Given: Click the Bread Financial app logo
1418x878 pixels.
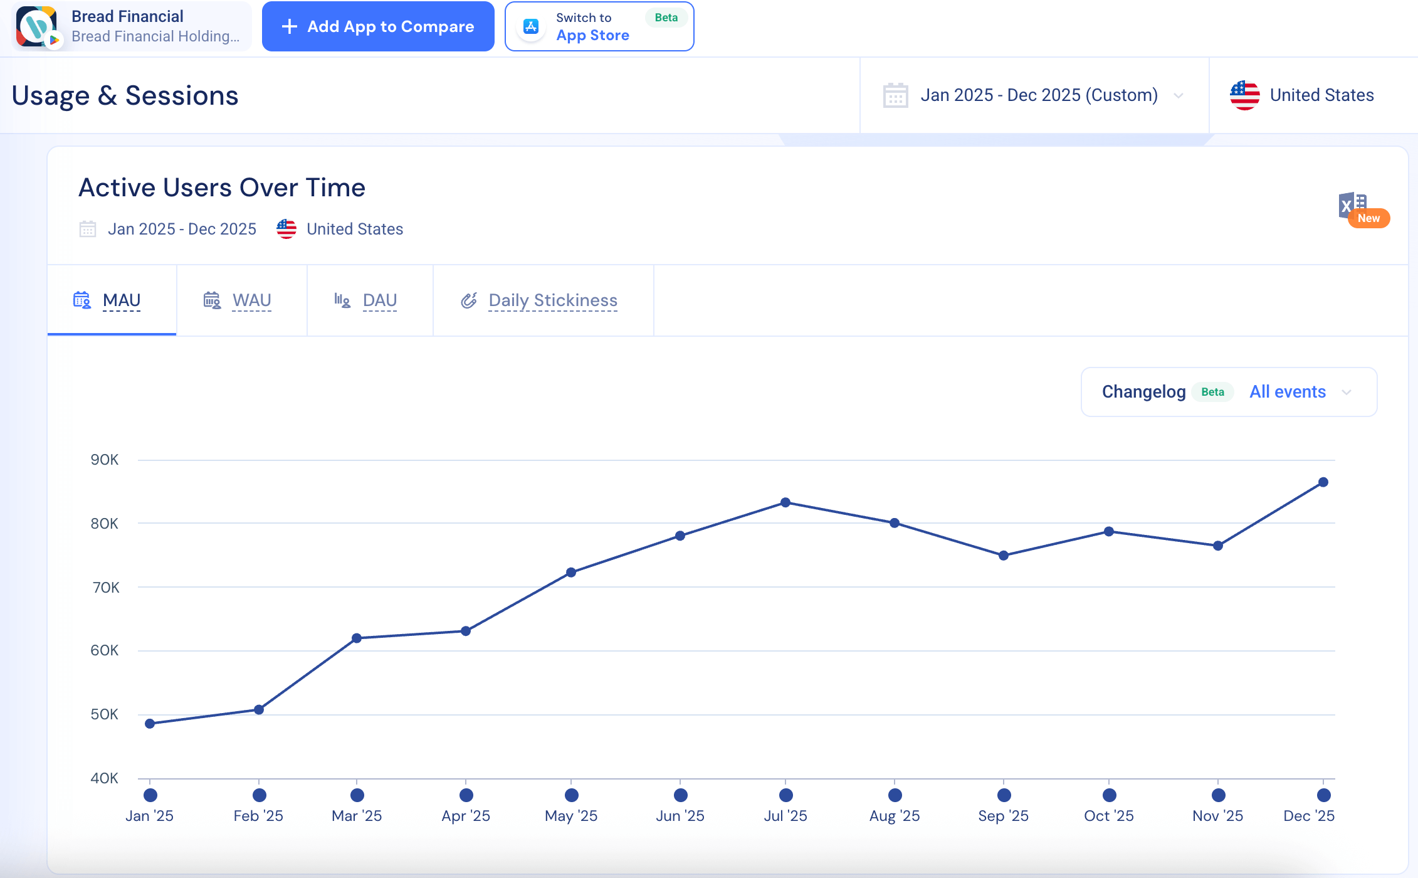Looking at the screenshot, I should click(x=36, y=26).
